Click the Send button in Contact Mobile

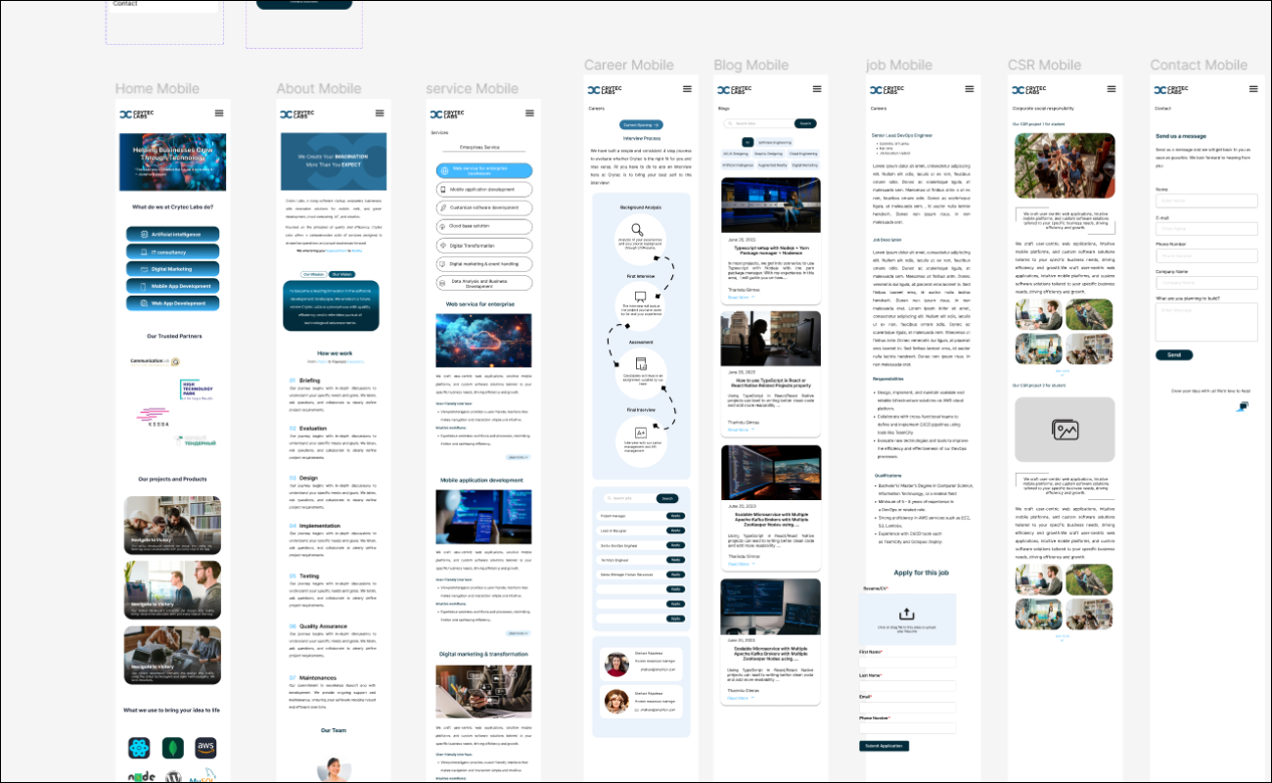(1174, 355)
